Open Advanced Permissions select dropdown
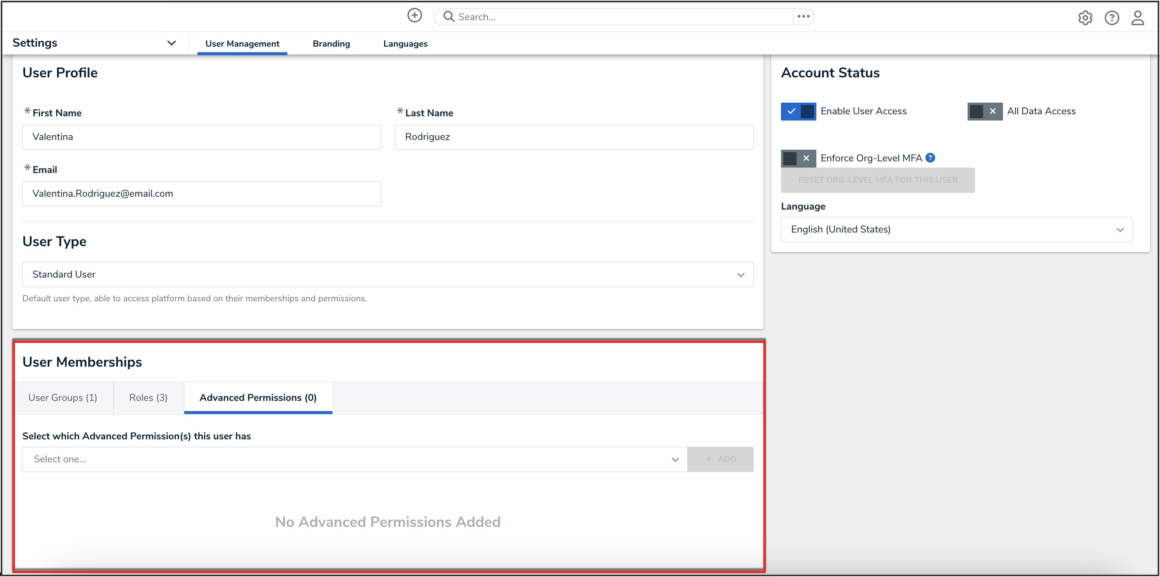This screenshot has width=1160, height=577. [x=355, y=459]
